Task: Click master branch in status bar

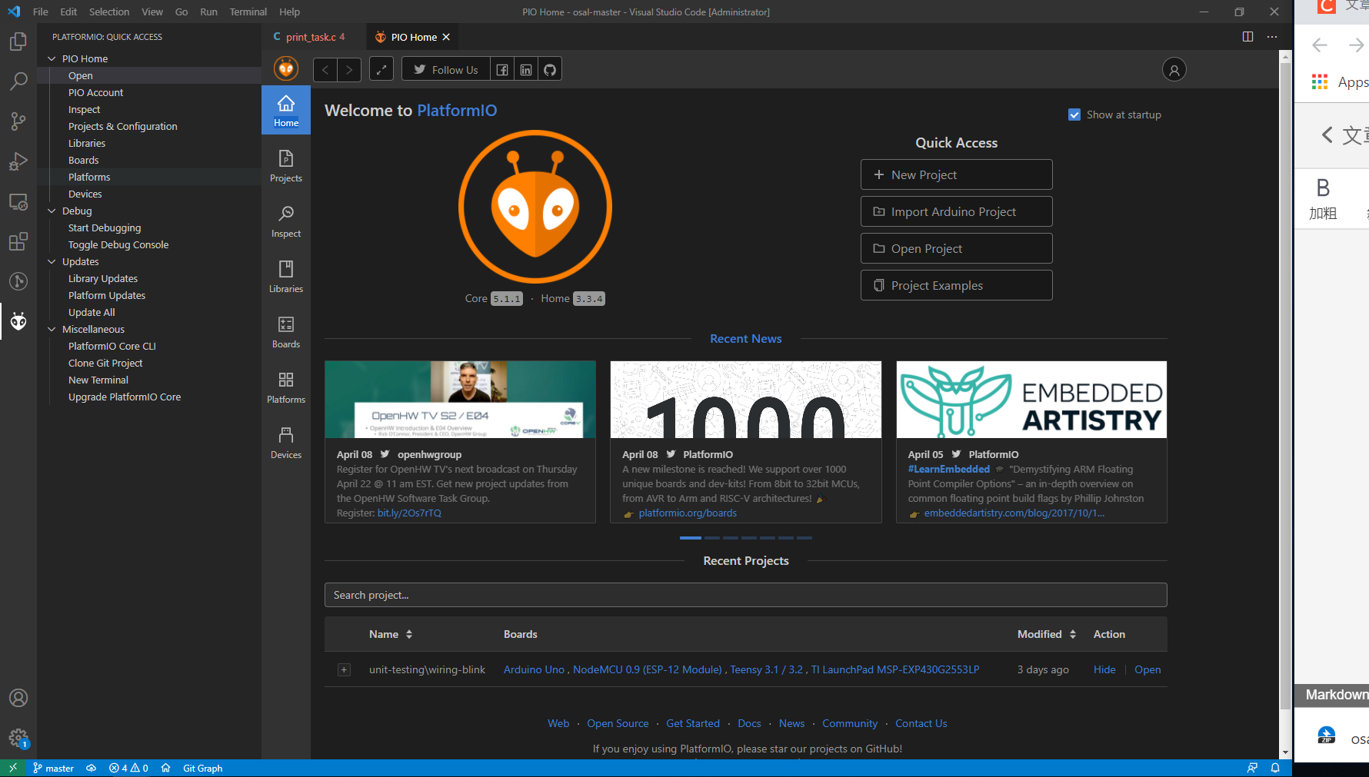Action: point(53,768)
